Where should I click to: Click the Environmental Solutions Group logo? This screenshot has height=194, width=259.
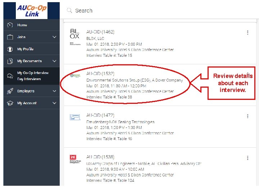[x=75, y=76]
